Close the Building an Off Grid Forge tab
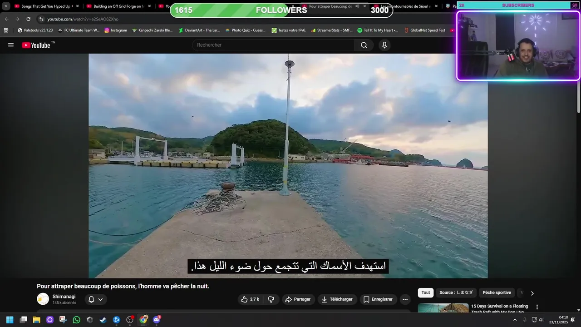Screen dimensions: 581x327 coord(149,6)
